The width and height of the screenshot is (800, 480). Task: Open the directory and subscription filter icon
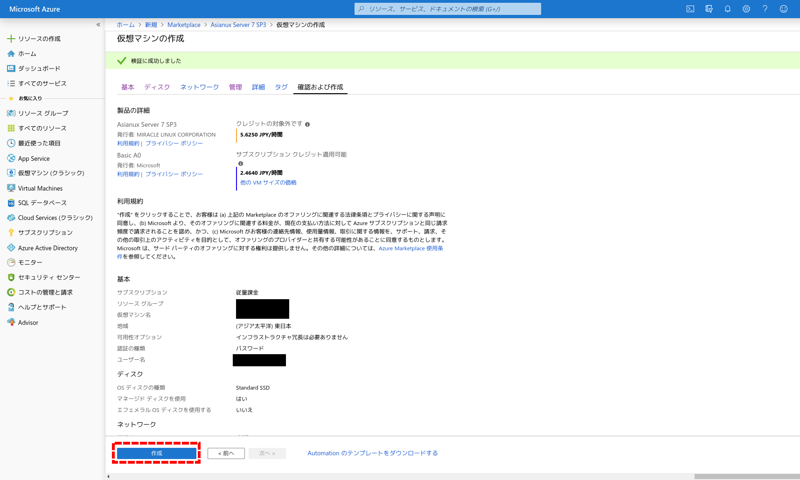(709, 9)
